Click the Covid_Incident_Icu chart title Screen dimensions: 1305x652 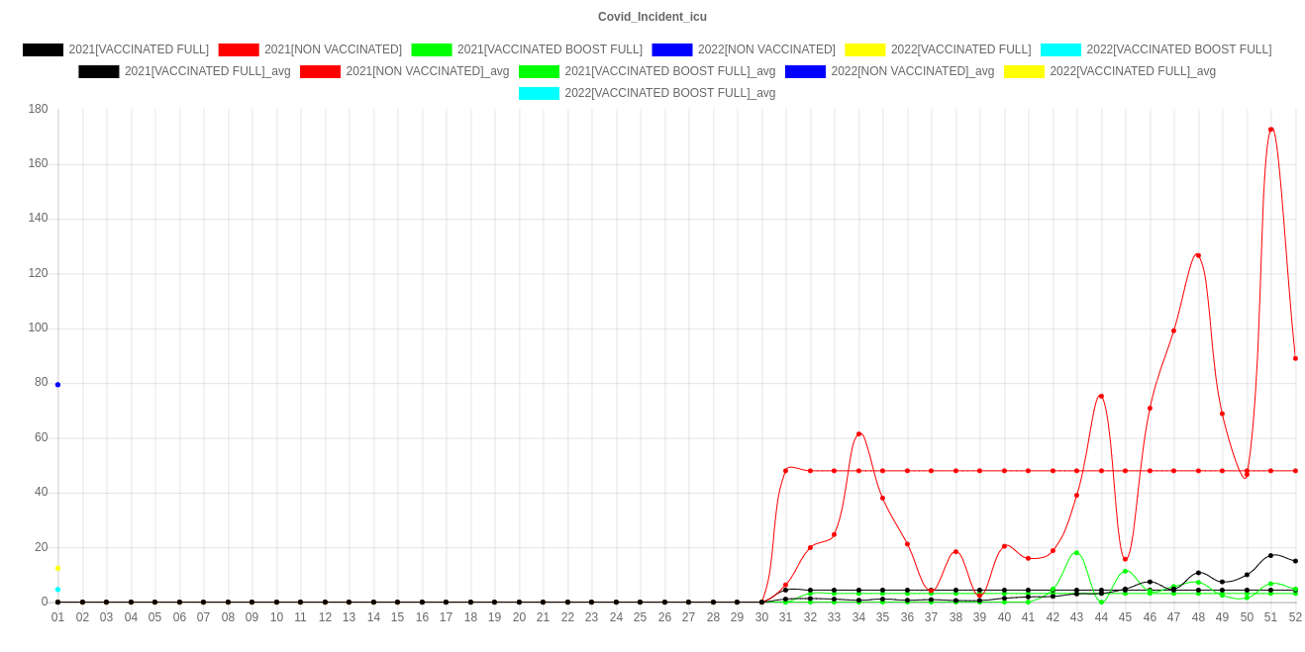pos(652,17)
